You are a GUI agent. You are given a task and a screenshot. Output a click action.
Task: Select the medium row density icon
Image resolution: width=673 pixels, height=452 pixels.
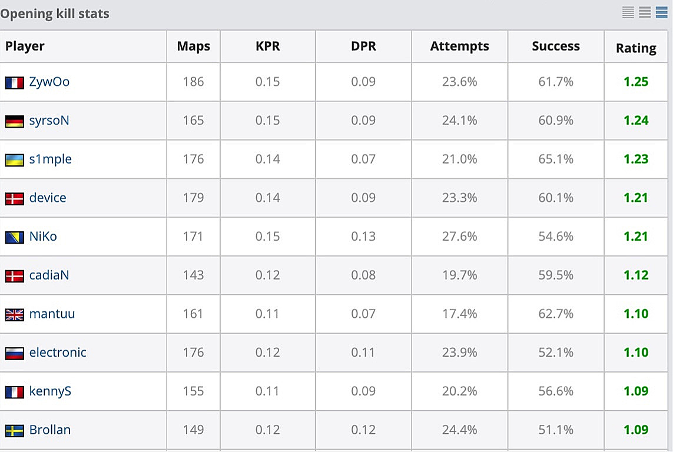(645, 12)
